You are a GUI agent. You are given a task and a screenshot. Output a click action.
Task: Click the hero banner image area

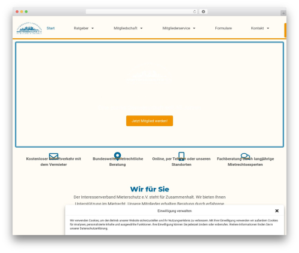coord(149,95)
